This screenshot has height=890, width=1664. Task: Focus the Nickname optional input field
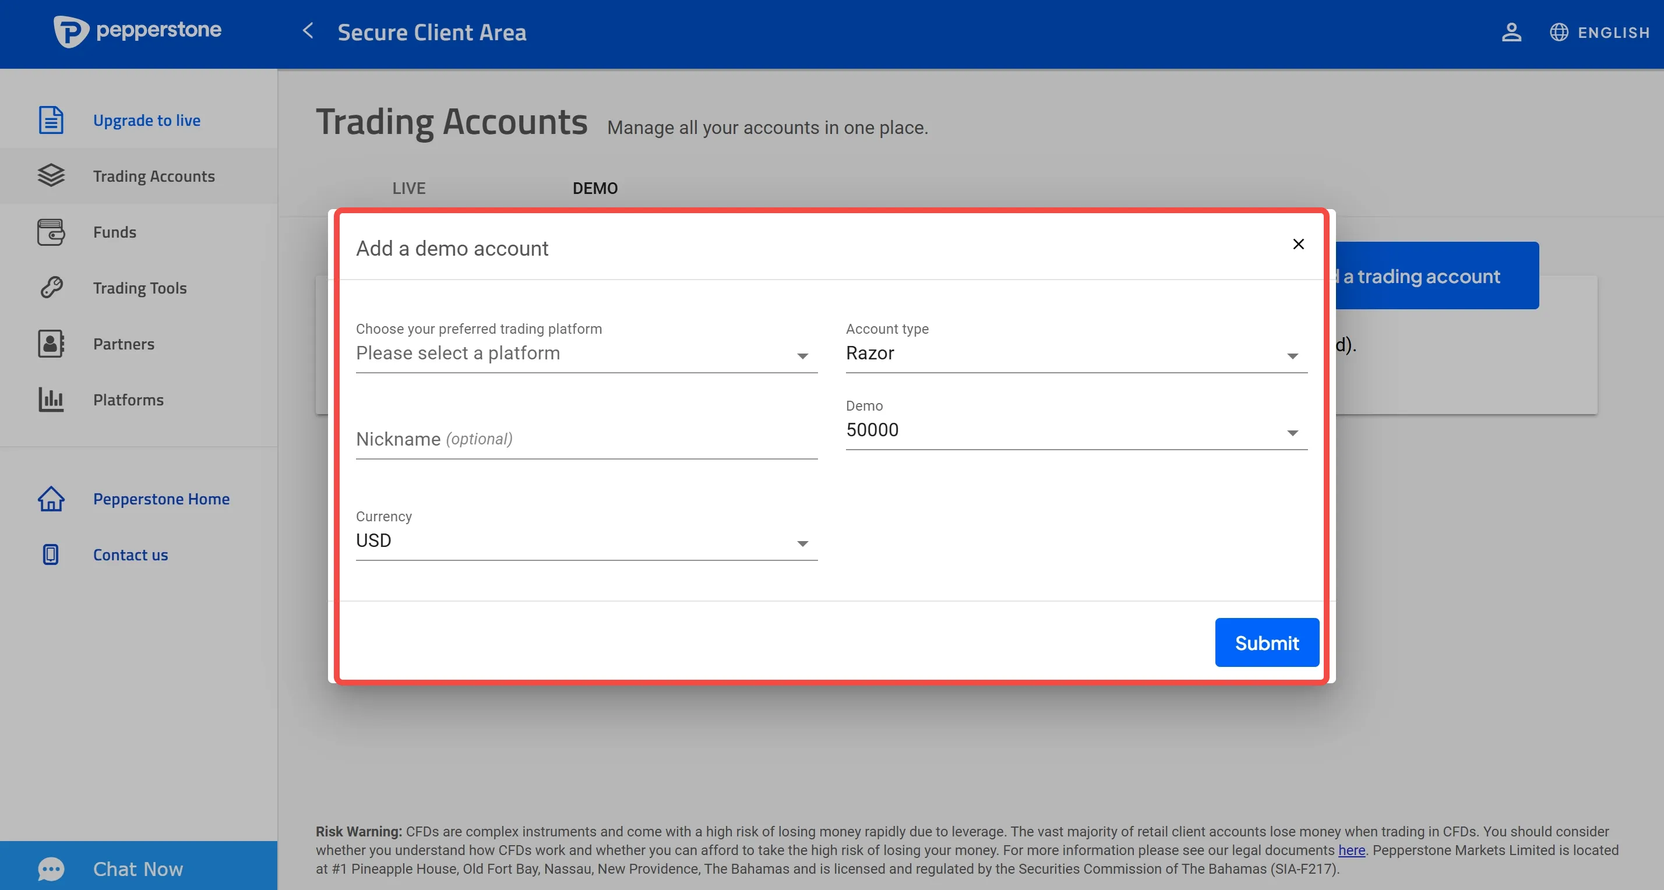(587, 439)
